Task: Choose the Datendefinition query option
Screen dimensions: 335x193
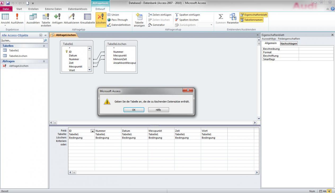Action: pyautogui.click(x=119, y=25)
